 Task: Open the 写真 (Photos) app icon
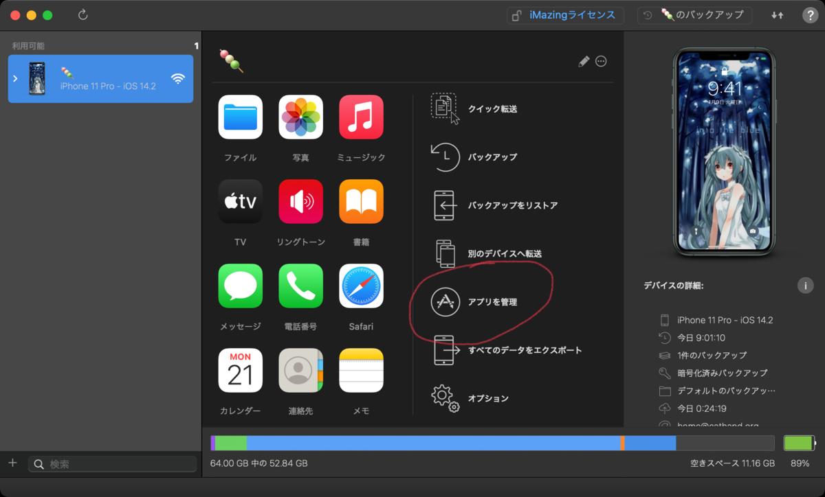coord(300,117)
